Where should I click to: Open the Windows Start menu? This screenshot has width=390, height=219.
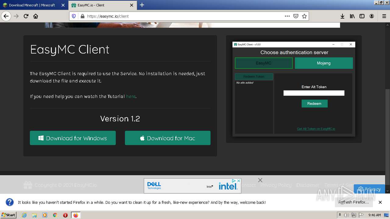(8, 215)
